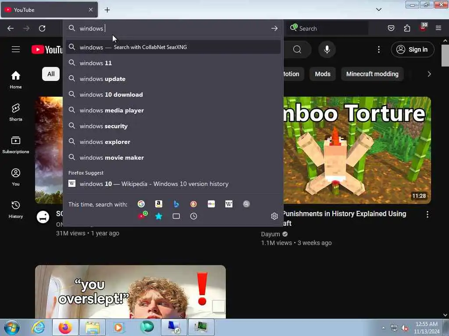Search this time with eBay
The width and height of the screenshot is (449, 336).
tap(211, 204)
